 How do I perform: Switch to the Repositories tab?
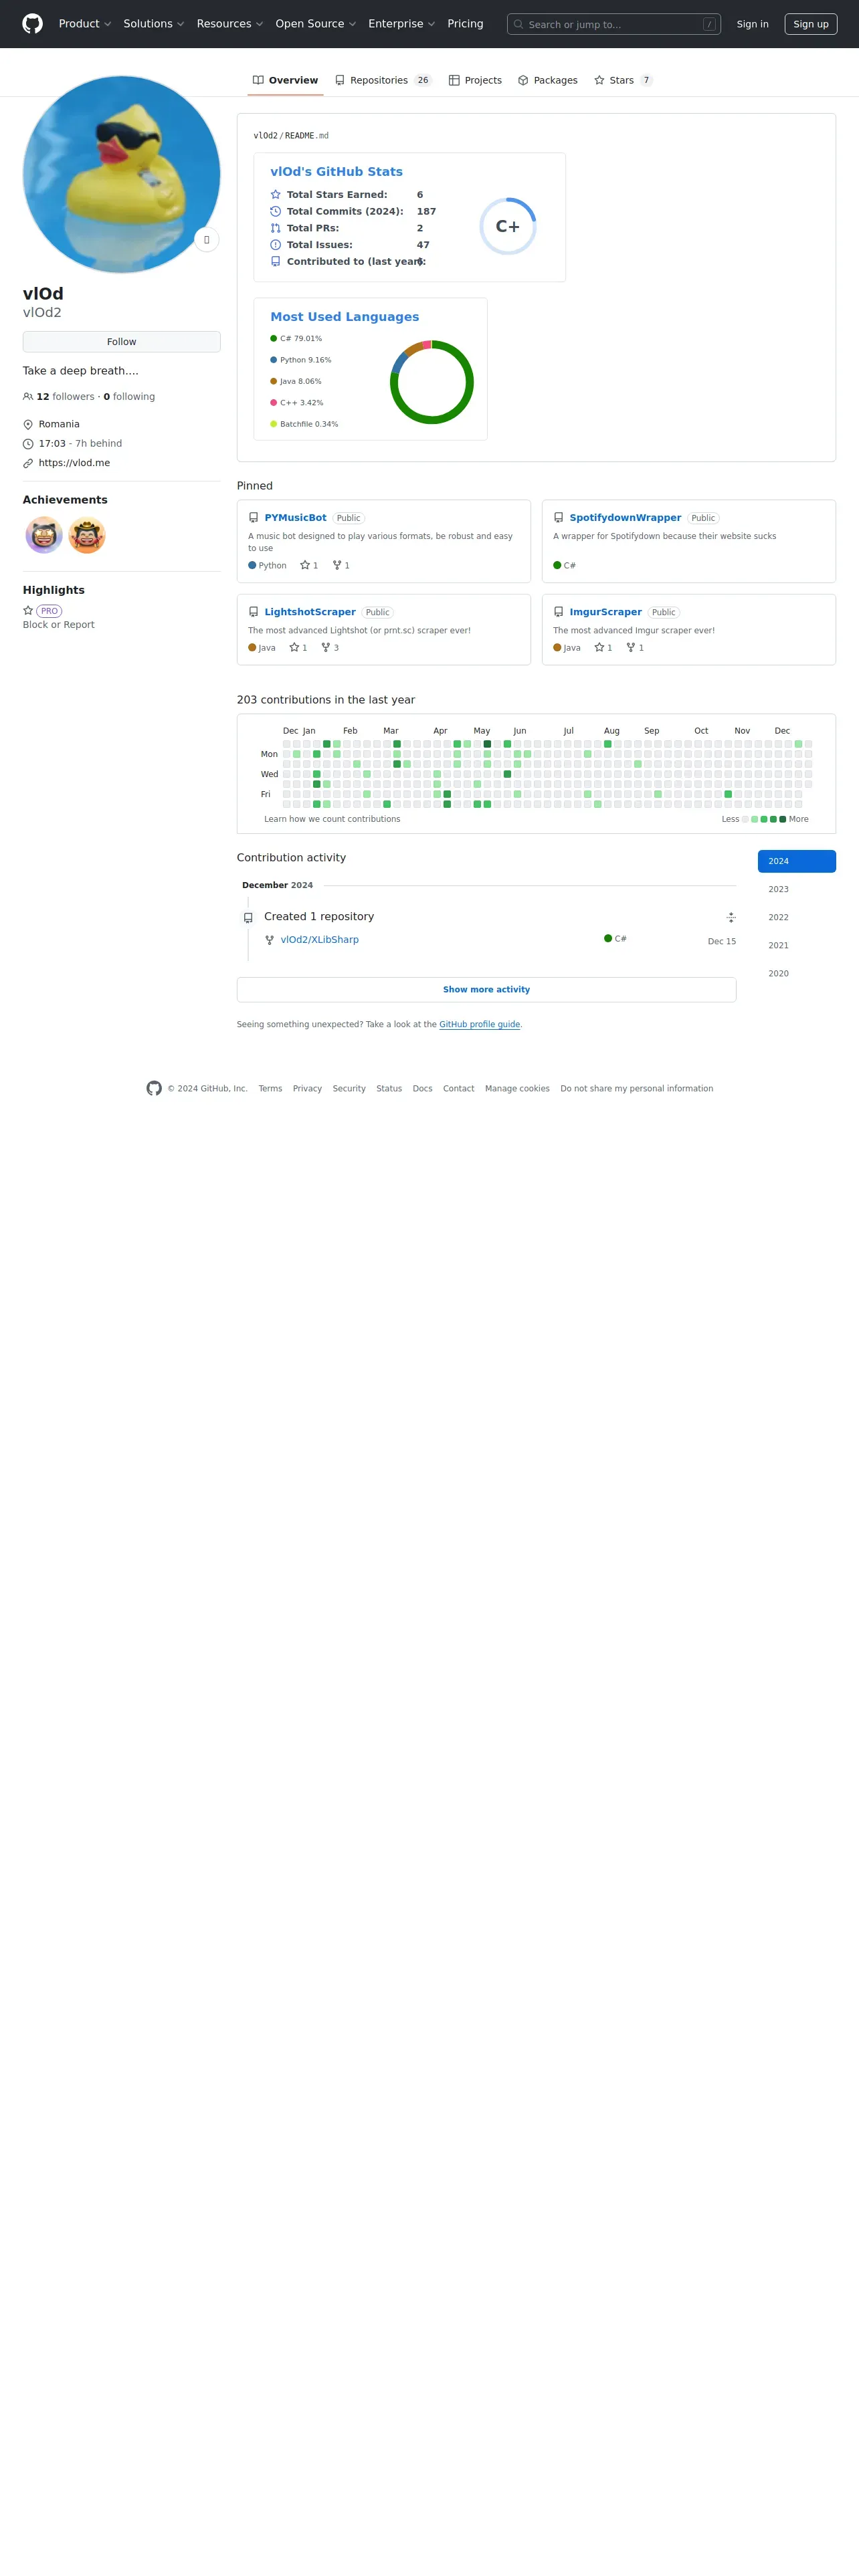pyautogui.click(x=383, y=80)
